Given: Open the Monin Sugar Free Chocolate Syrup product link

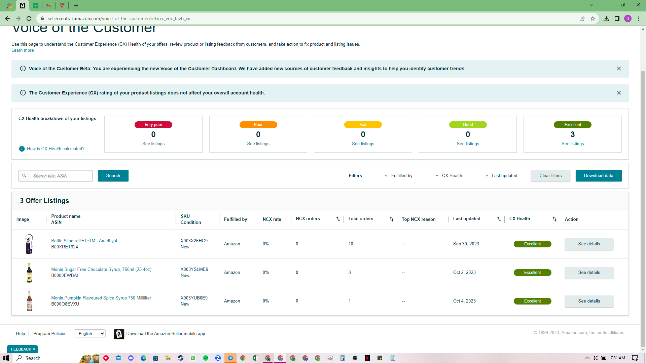Looking at the screenshot, I should (x=101, y=270).
